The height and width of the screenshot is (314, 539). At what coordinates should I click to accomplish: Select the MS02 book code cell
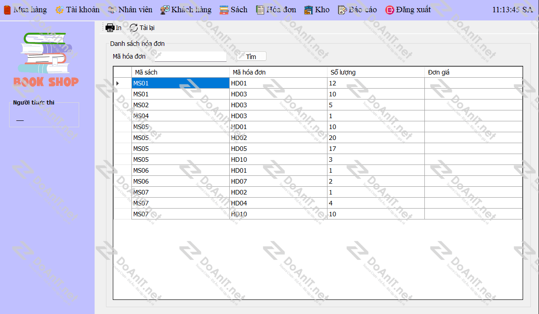coord(181,105)
